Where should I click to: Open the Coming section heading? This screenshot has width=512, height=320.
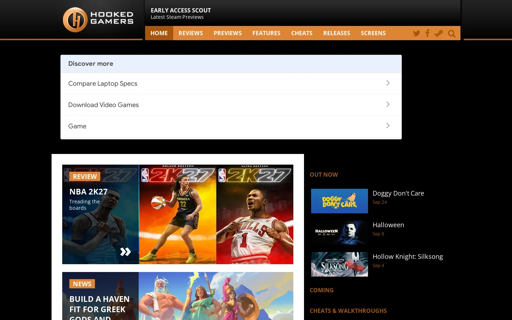pyautogui.click(x=322, y=290)
